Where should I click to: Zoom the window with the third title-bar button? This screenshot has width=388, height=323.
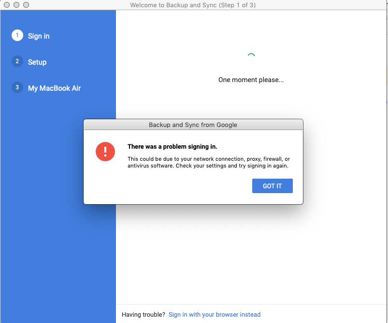click(x=26, y=5)
